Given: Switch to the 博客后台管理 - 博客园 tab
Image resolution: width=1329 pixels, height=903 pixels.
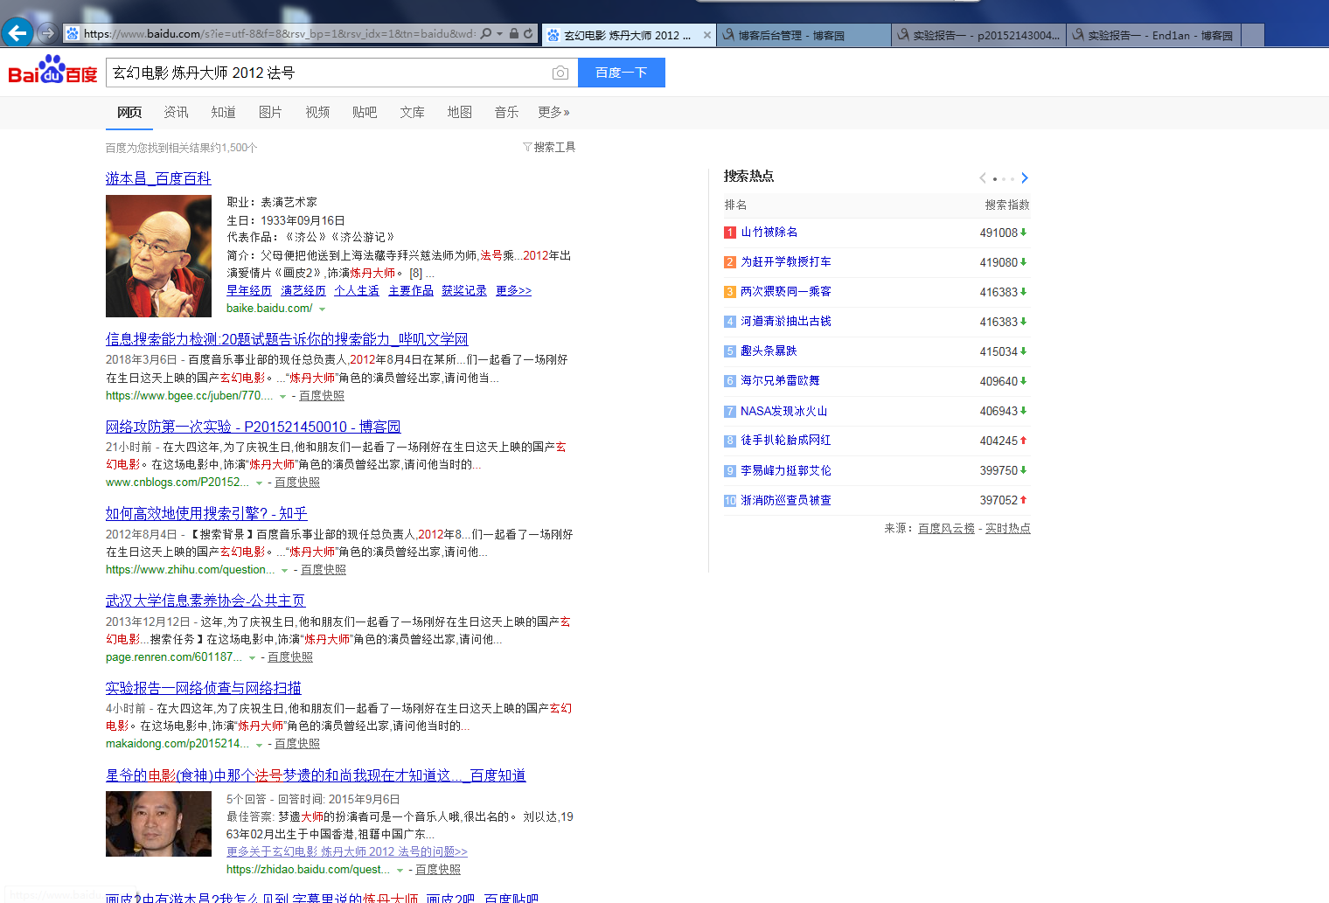Looking at the screenshot, I should 804,36.
